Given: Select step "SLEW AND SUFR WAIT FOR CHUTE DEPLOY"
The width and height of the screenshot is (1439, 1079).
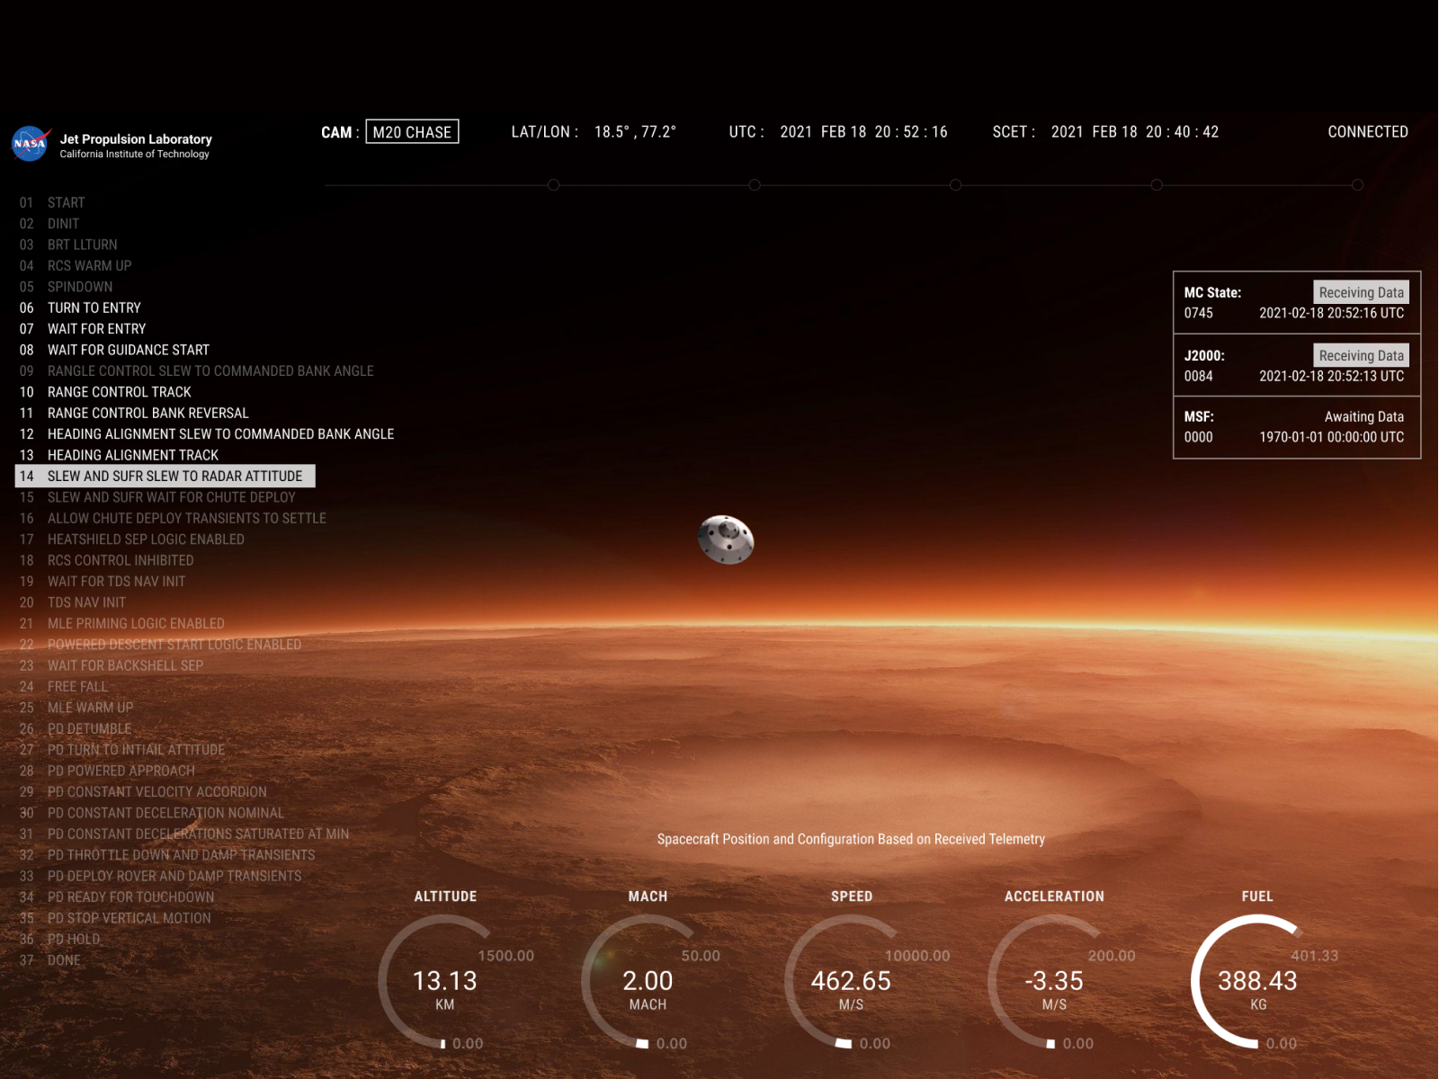Looking at the screenshot, I should (x=157, y=497).
